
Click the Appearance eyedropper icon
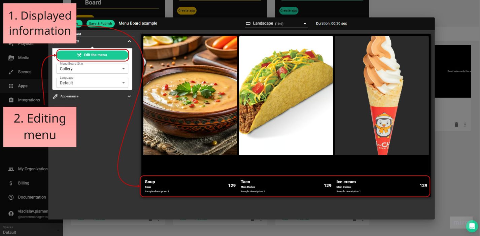click(55, 96)
